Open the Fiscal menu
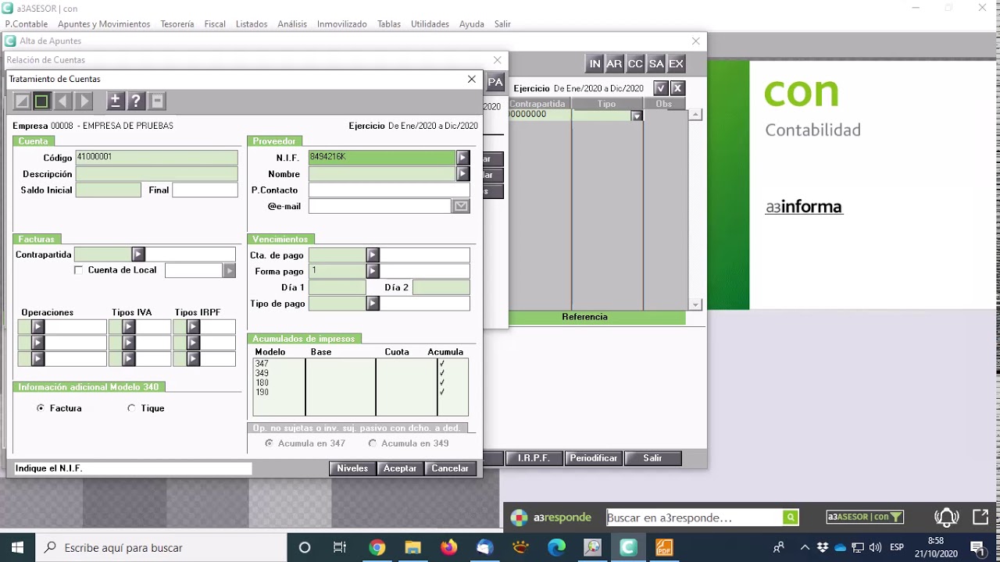 tap(215, 24)
